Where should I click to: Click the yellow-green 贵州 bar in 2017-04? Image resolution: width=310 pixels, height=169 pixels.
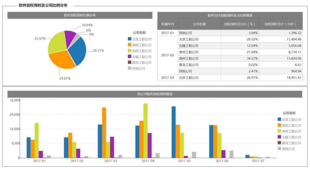pyautogui.click(x=146, y=131)
